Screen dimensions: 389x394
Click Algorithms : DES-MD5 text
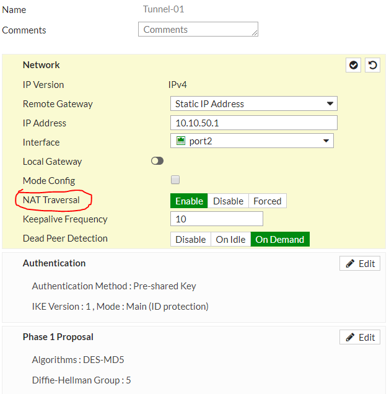(x=78, y=360)
